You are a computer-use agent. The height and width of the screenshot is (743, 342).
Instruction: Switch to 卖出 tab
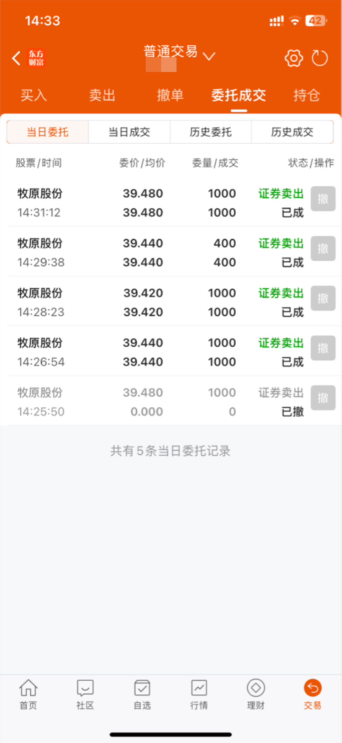pyautogui.click(x=102, y=96)
